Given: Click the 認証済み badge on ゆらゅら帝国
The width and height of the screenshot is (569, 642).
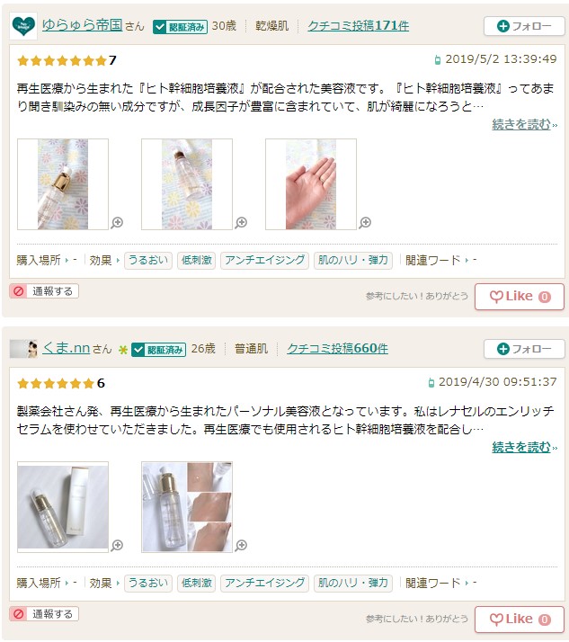Looking at the screenshot, I should click(x=180, y=27).
